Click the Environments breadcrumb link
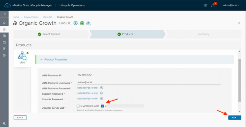246x127 pixels. click(x=31, y=17)
